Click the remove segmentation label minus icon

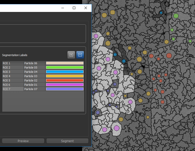tap(80, 55)
